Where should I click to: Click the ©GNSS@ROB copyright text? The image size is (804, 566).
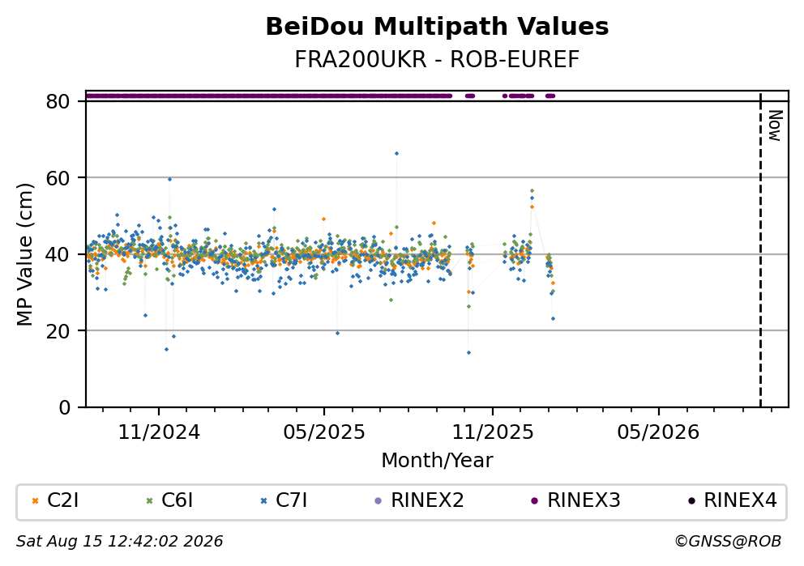728,542
